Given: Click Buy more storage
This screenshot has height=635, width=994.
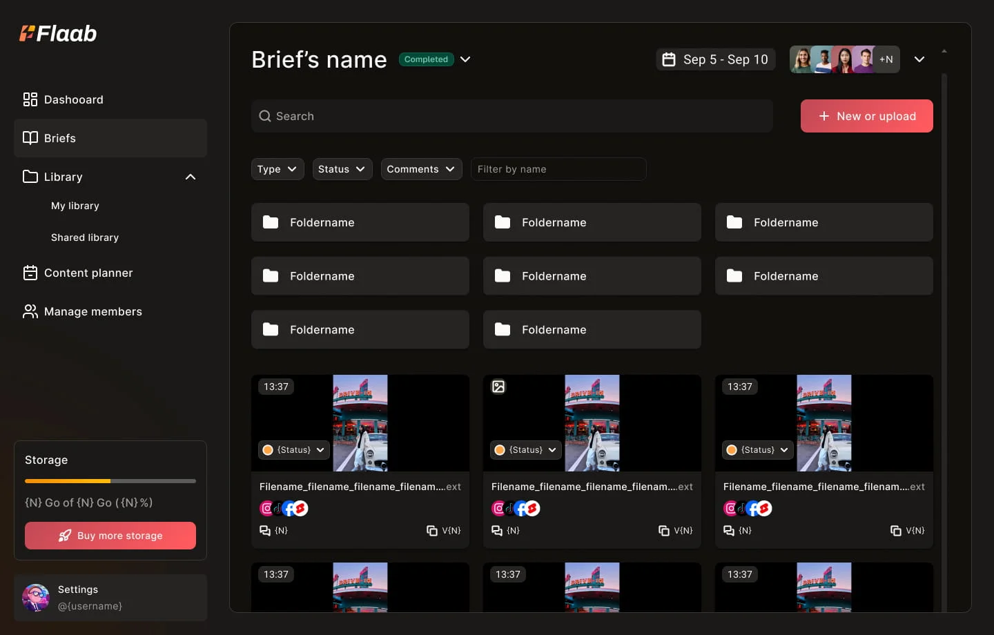Looking at the screenshot, I should coord(110,536).
